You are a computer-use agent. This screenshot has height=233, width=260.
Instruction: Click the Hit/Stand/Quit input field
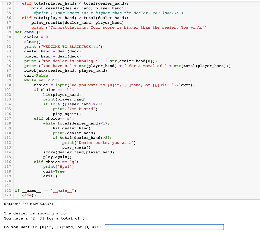(164, 227)
